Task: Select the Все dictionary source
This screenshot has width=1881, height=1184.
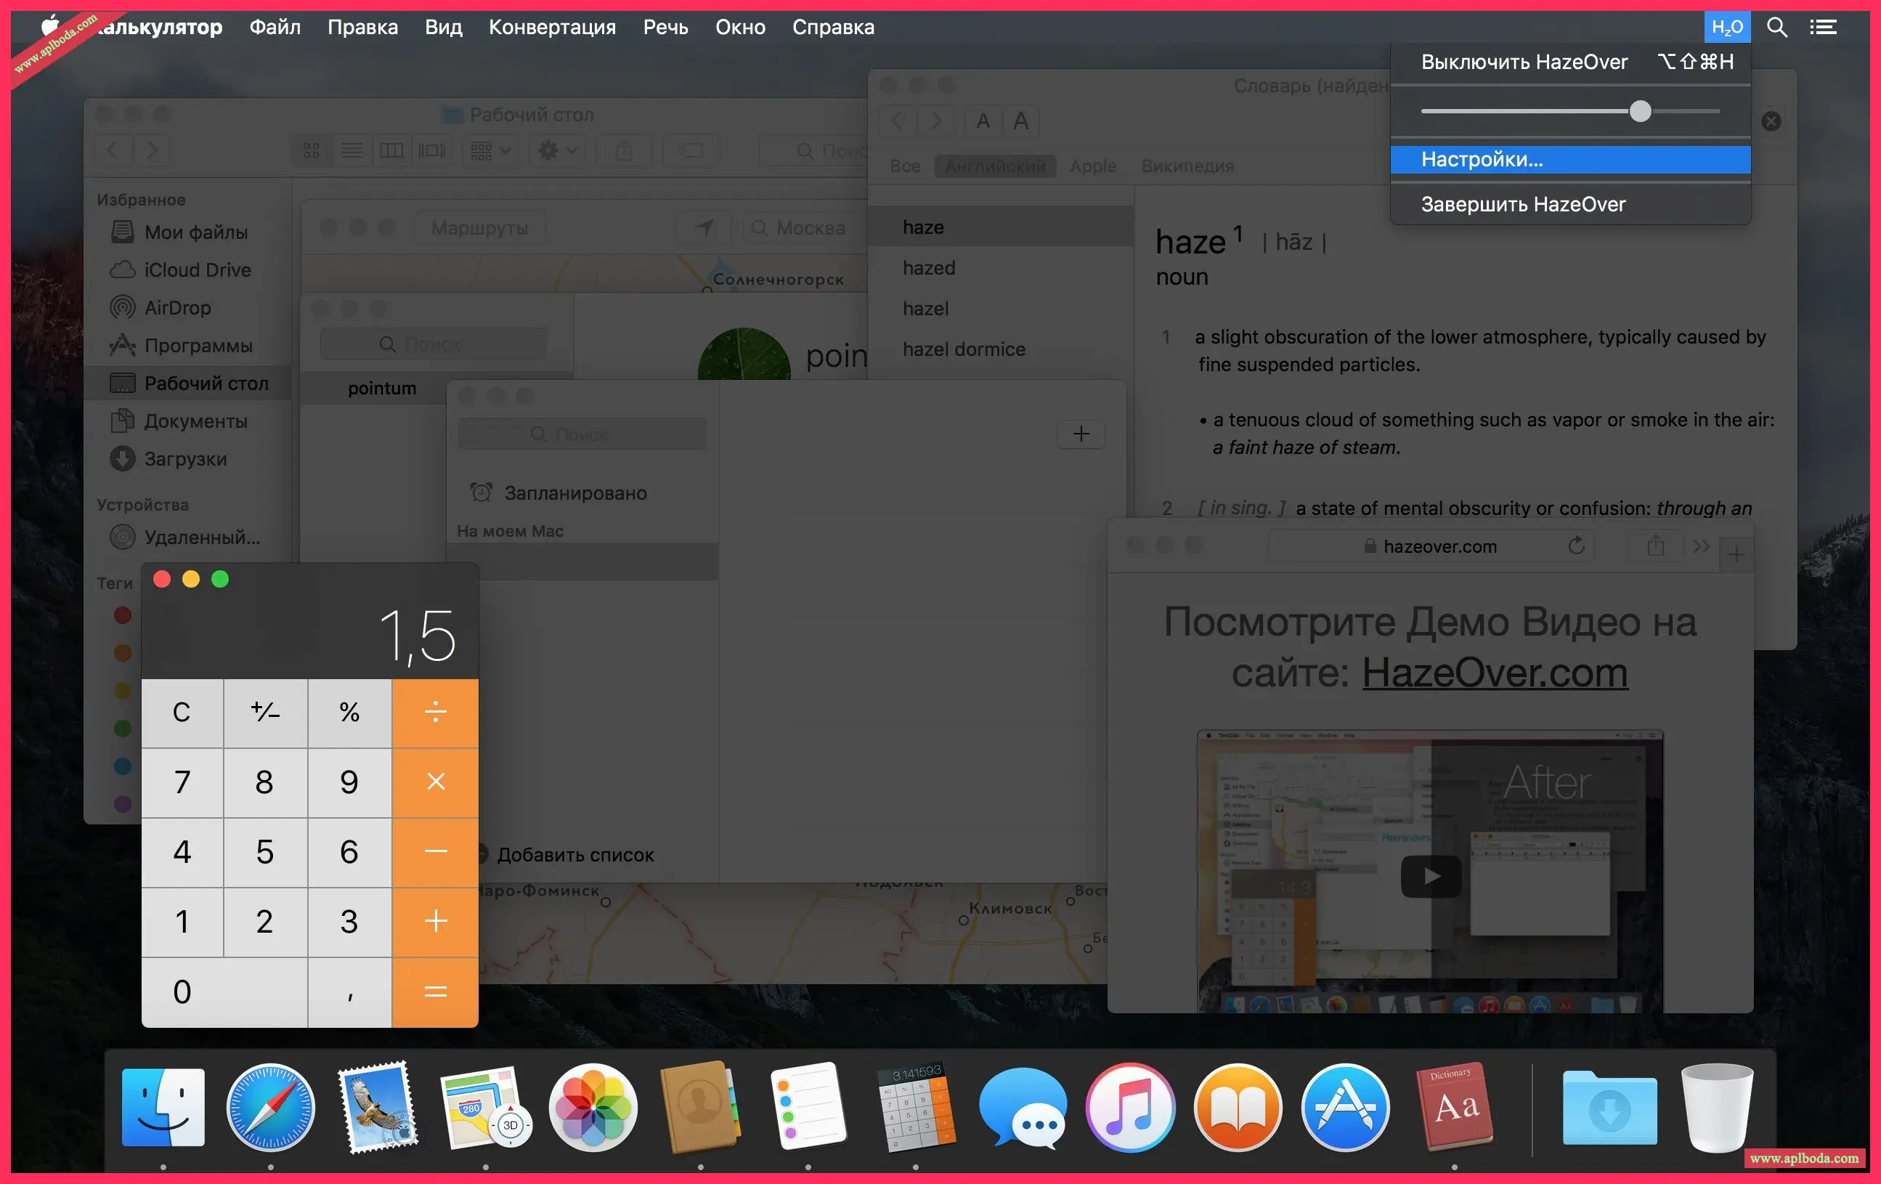Action: [x=905, y=166]
